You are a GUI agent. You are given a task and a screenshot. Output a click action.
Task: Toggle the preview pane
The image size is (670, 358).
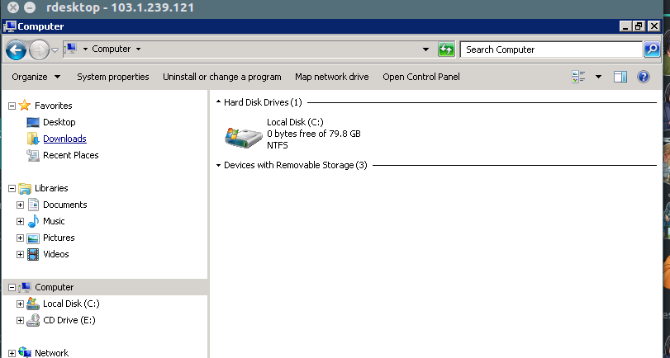[620, 77]
